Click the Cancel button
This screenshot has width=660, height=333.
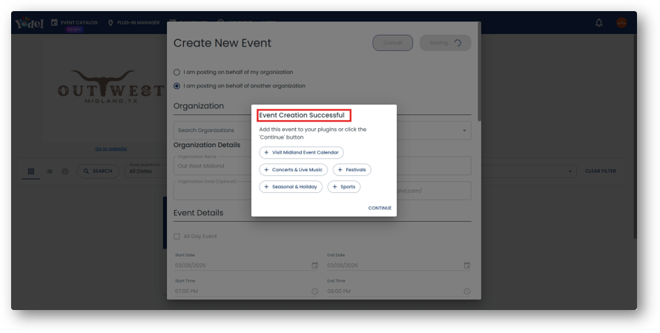tap(393, 43)
